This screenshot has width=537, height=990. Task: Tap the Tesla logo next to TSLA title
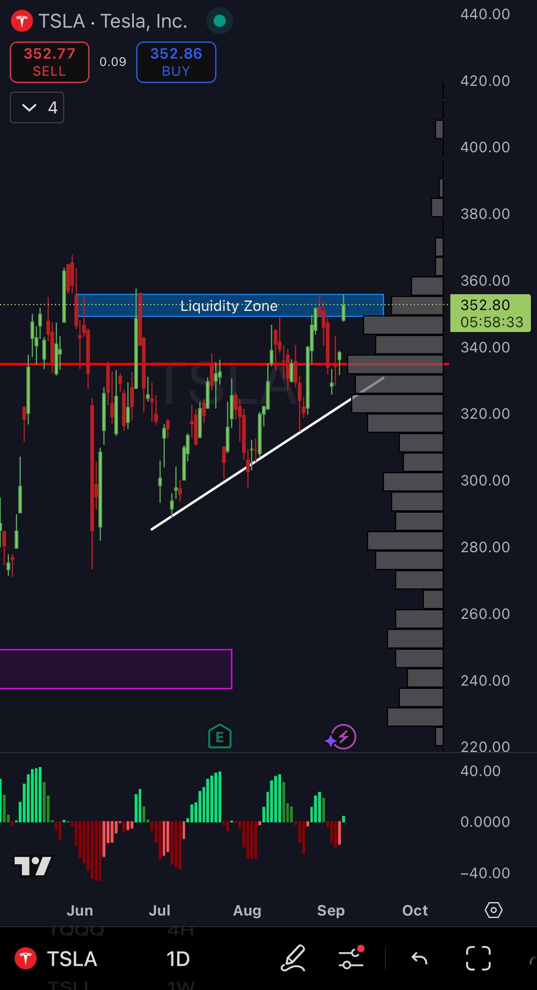tap(22, 21)
